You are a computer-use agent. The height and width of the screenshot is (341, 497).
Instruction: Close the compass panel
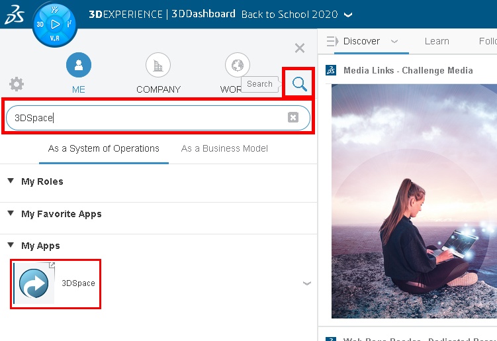point(300,48)
